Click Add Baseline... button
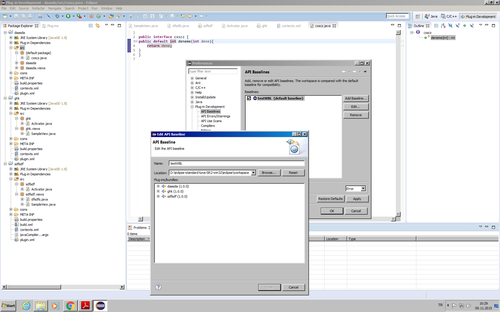 coord(356,98)
